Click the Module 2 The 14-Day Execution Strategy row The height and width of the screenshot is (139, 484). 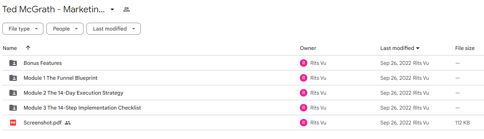click(x=243, y=93)
